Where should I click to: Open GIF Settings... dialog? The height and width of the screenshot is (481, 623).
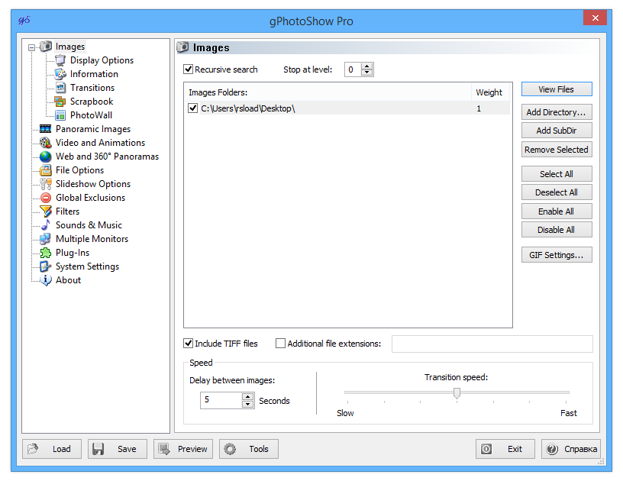tap(557, 255)
